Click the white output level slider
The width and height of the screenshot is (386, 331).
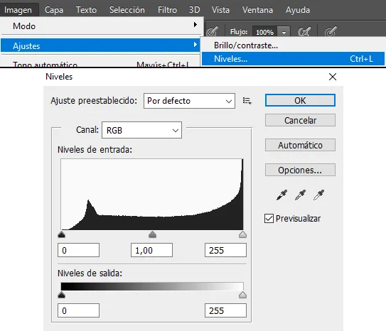click(x=242, y=295)
